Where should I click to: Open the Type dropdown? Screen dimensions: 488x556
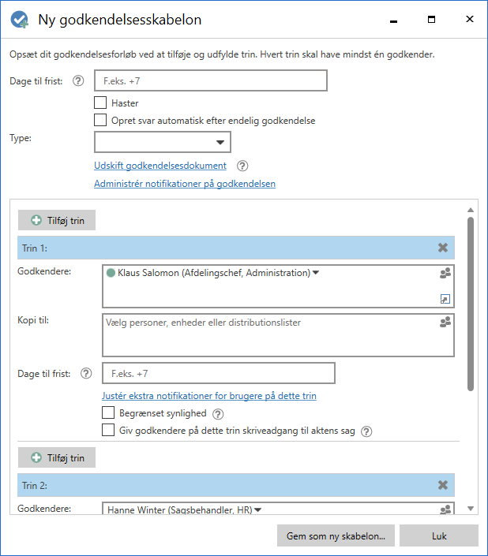163,142
